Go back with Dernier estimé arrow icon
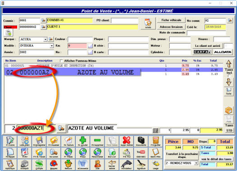This screenshot has height=171, width=237. pos(112,165)
